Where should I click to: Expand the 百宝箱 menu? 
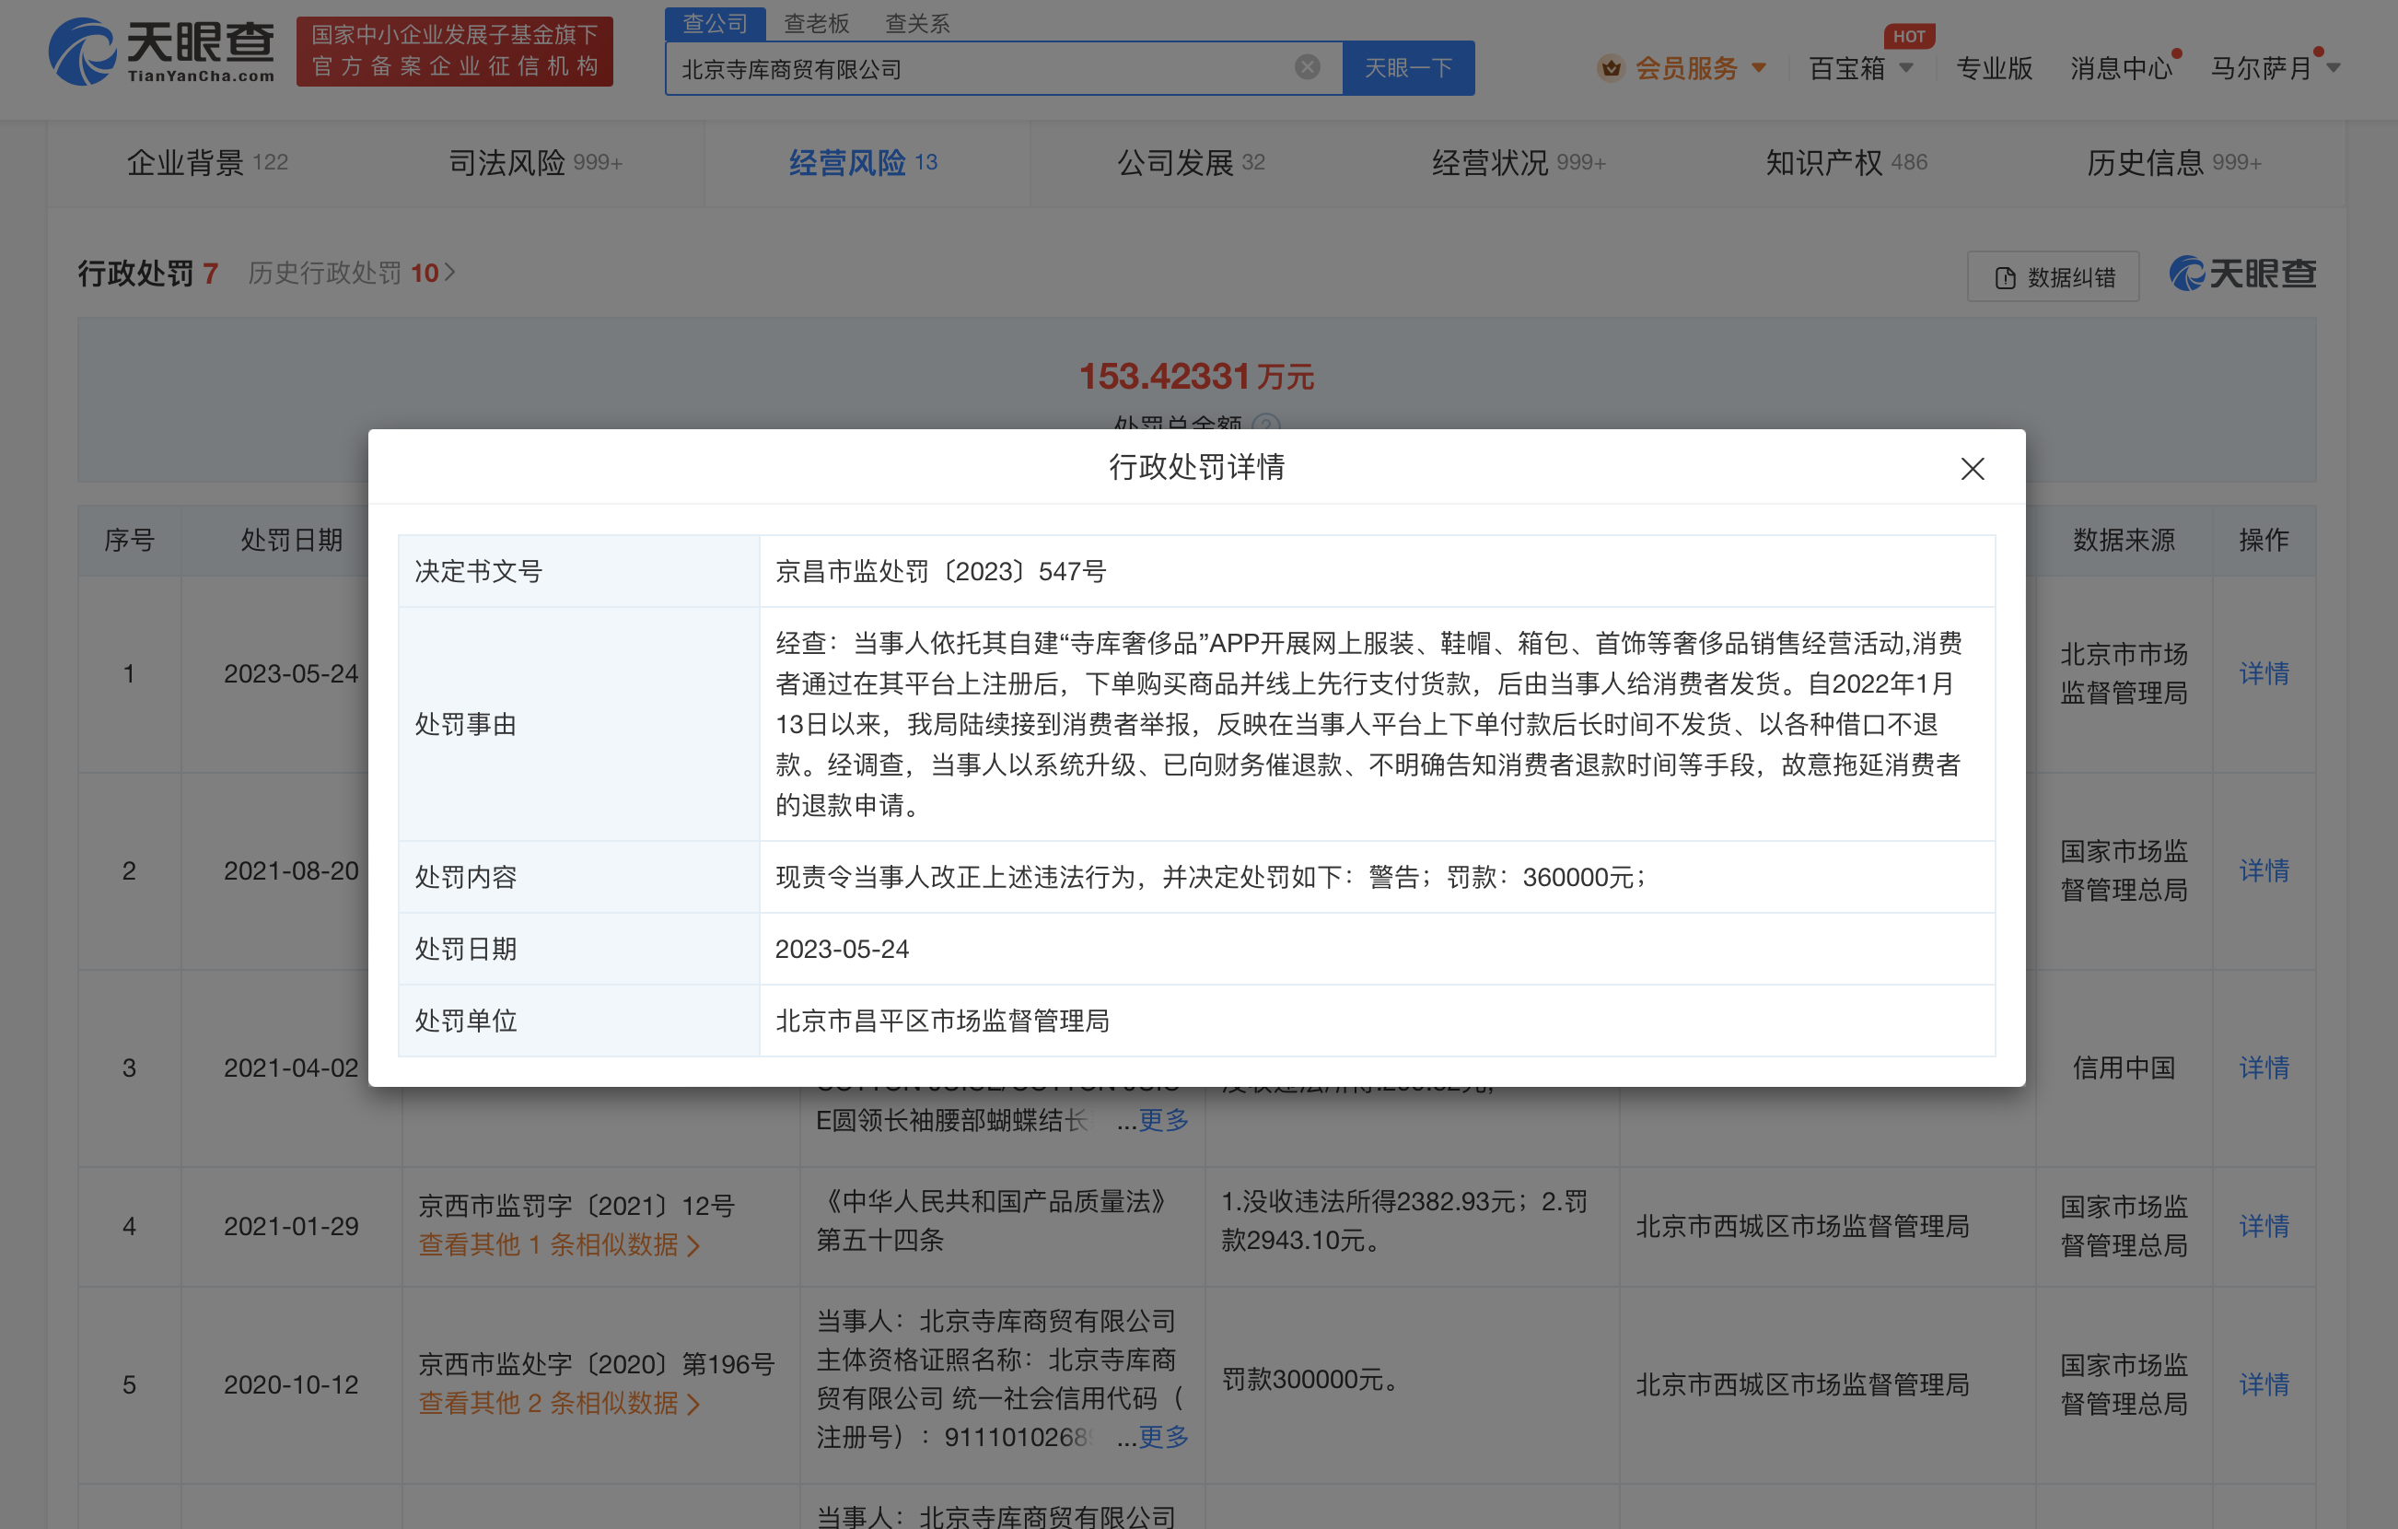click(x=1860, y=68)
